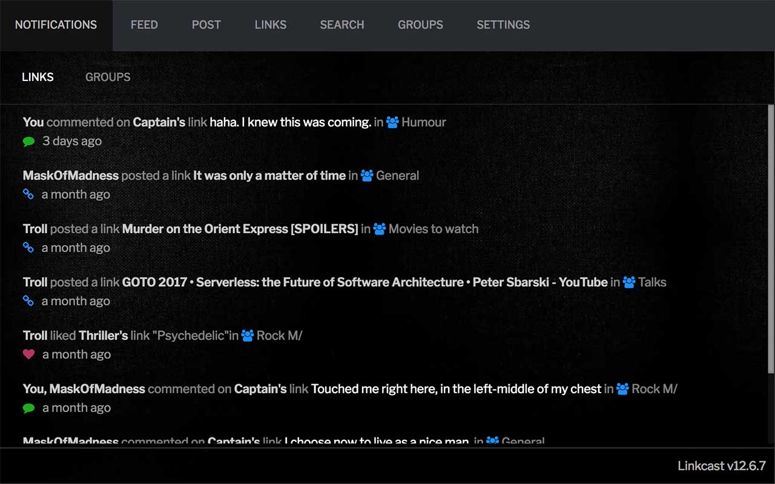The image size is (775, 484).
Task: Click a month ago under Murder on the Orient Express
Action: pos(76,247)
